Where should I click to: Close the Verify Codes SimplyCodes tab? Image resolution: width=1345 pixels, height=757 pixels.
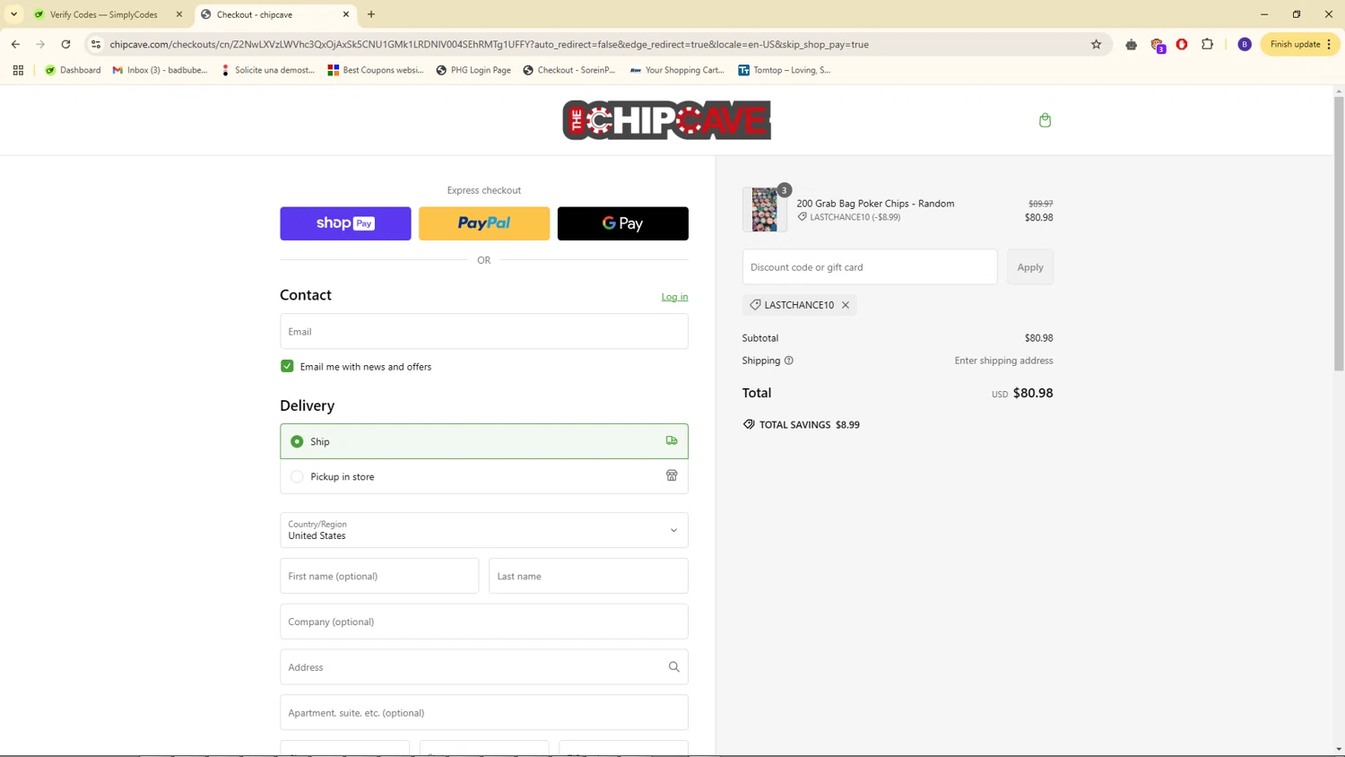tap(179, 14)
